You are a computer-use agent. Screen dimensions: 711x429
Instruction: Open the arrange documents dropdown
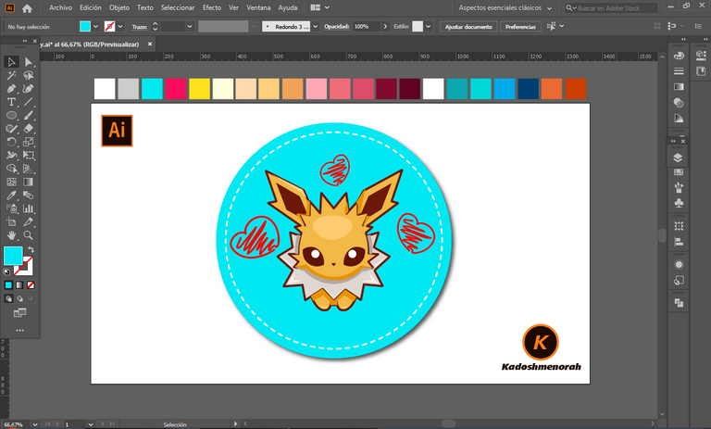coord(319,7)
